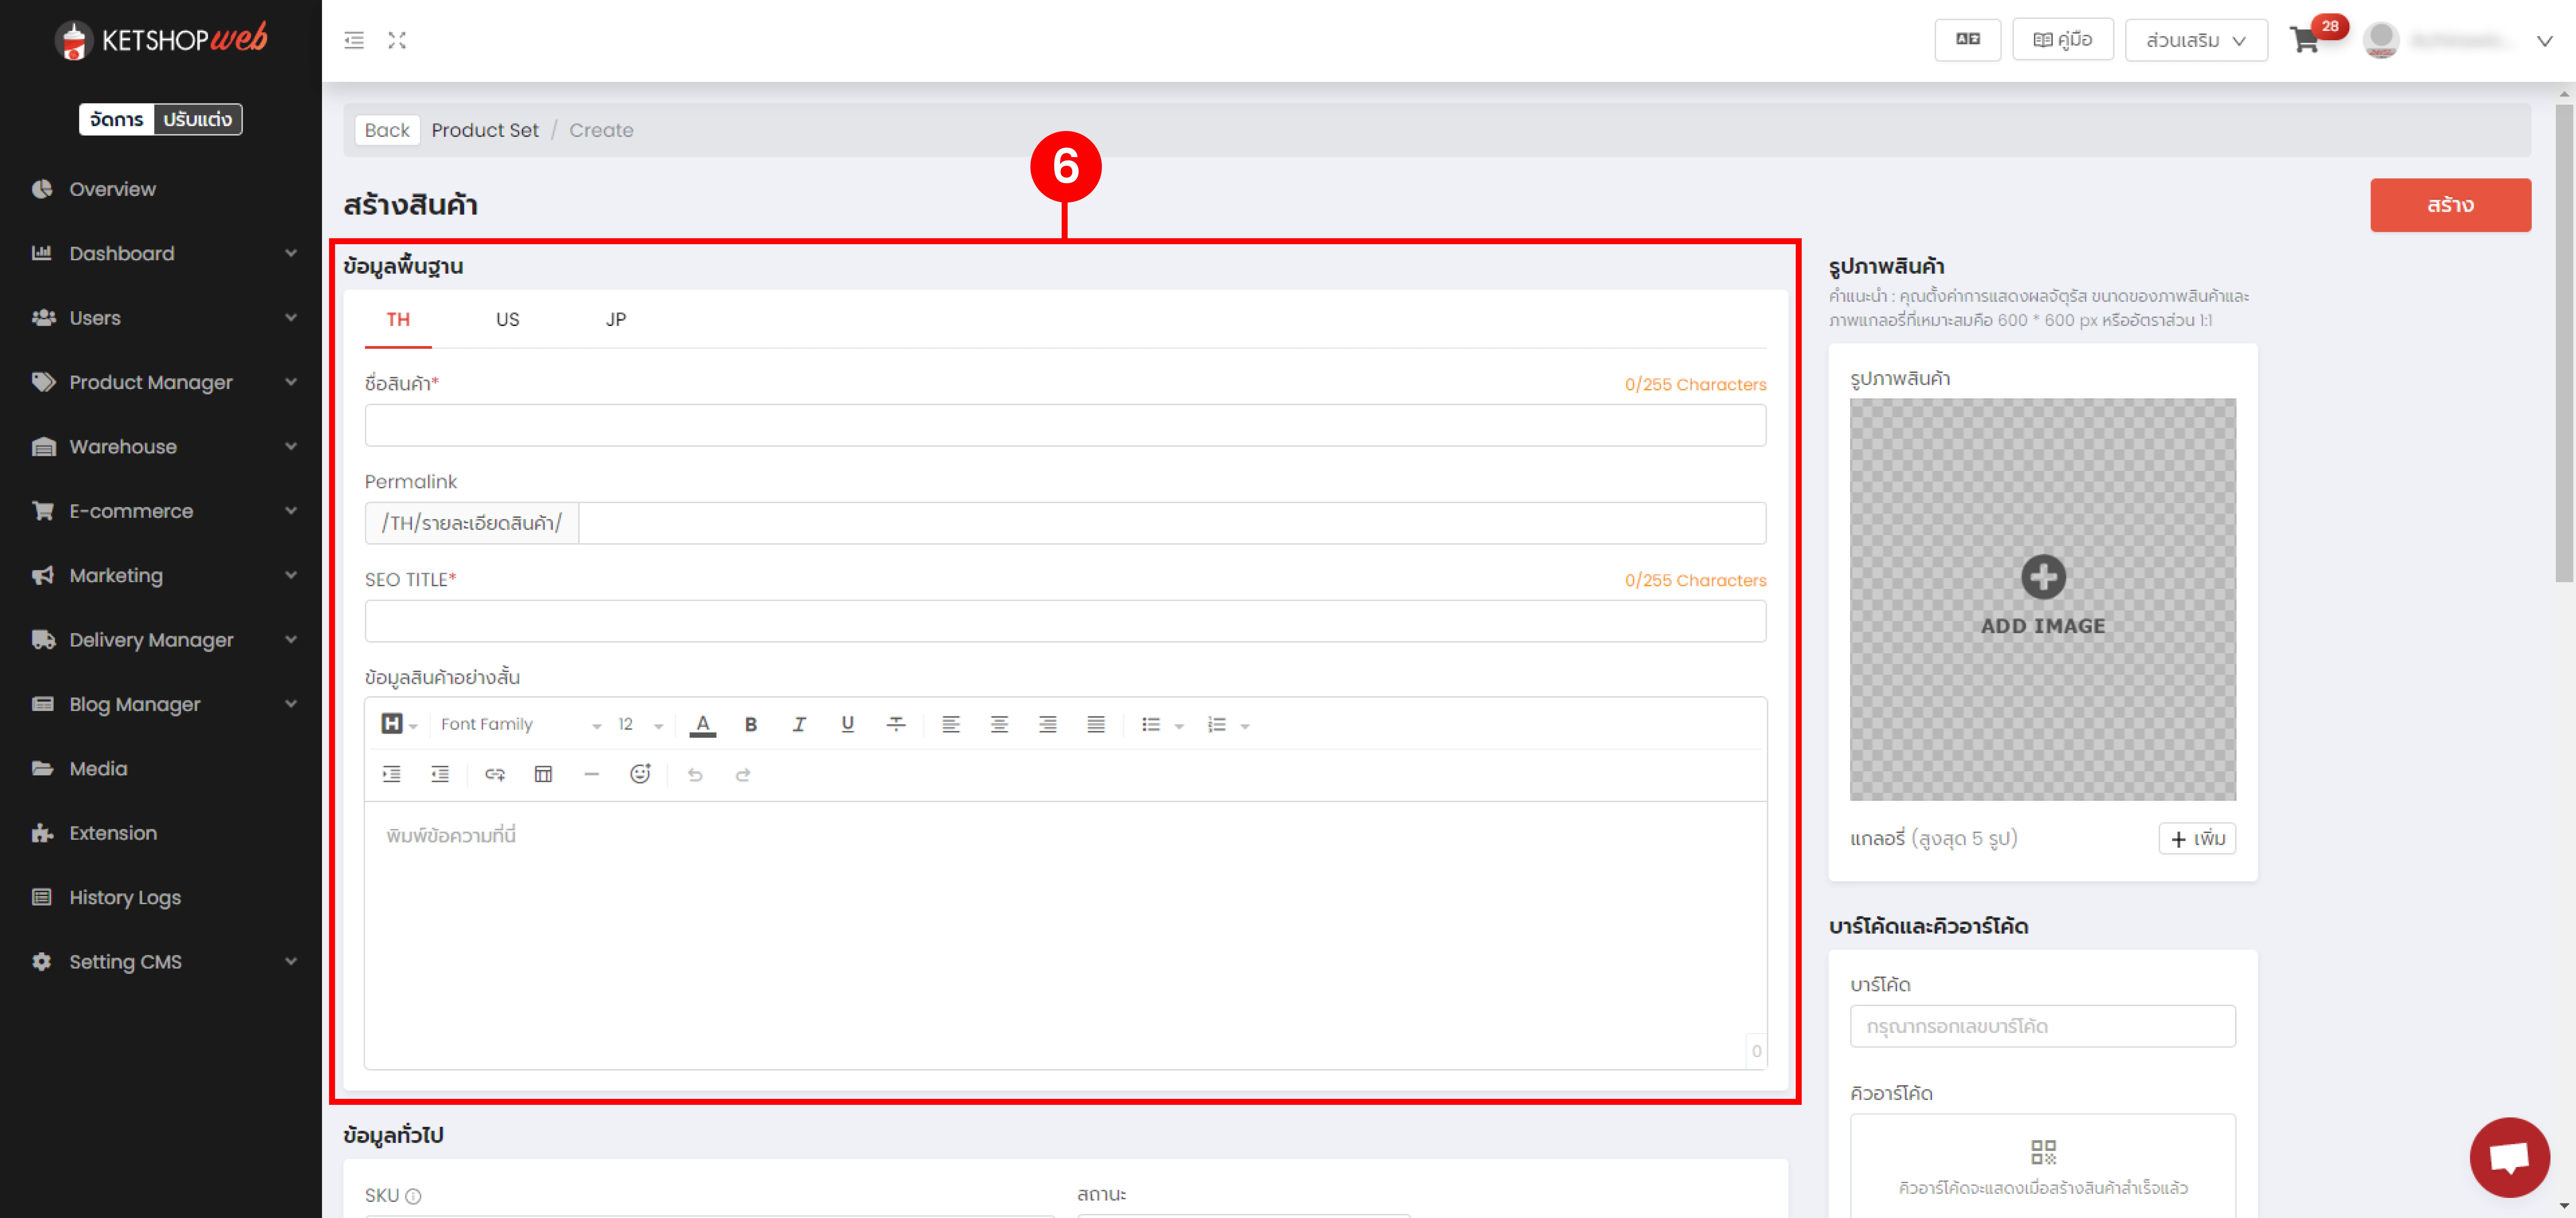
Task: Align text right
Action: [1048, 724]
